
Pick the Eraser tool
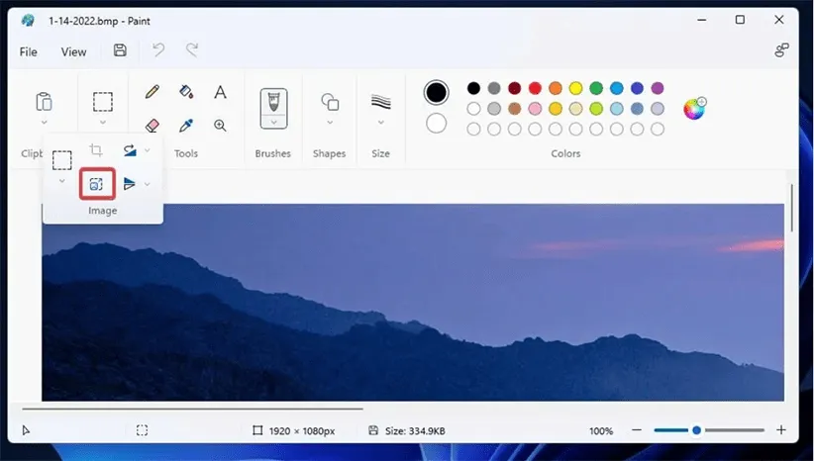[x=152, y=126]
